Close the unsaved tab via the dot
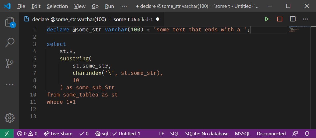Image resolution: width=316 pixels, height=138 pixels. click(x=157, y=19)
